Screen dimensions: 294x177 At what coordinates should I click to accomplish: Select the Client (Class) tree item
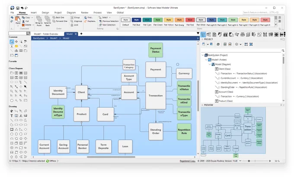tap(223, 69)
